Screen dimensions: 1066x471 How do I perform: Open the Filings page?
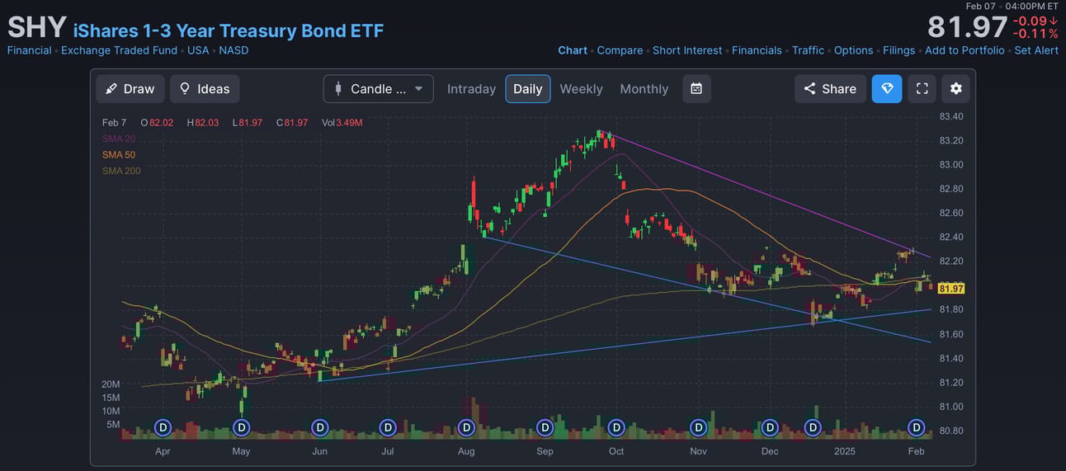tap(899, 50)
